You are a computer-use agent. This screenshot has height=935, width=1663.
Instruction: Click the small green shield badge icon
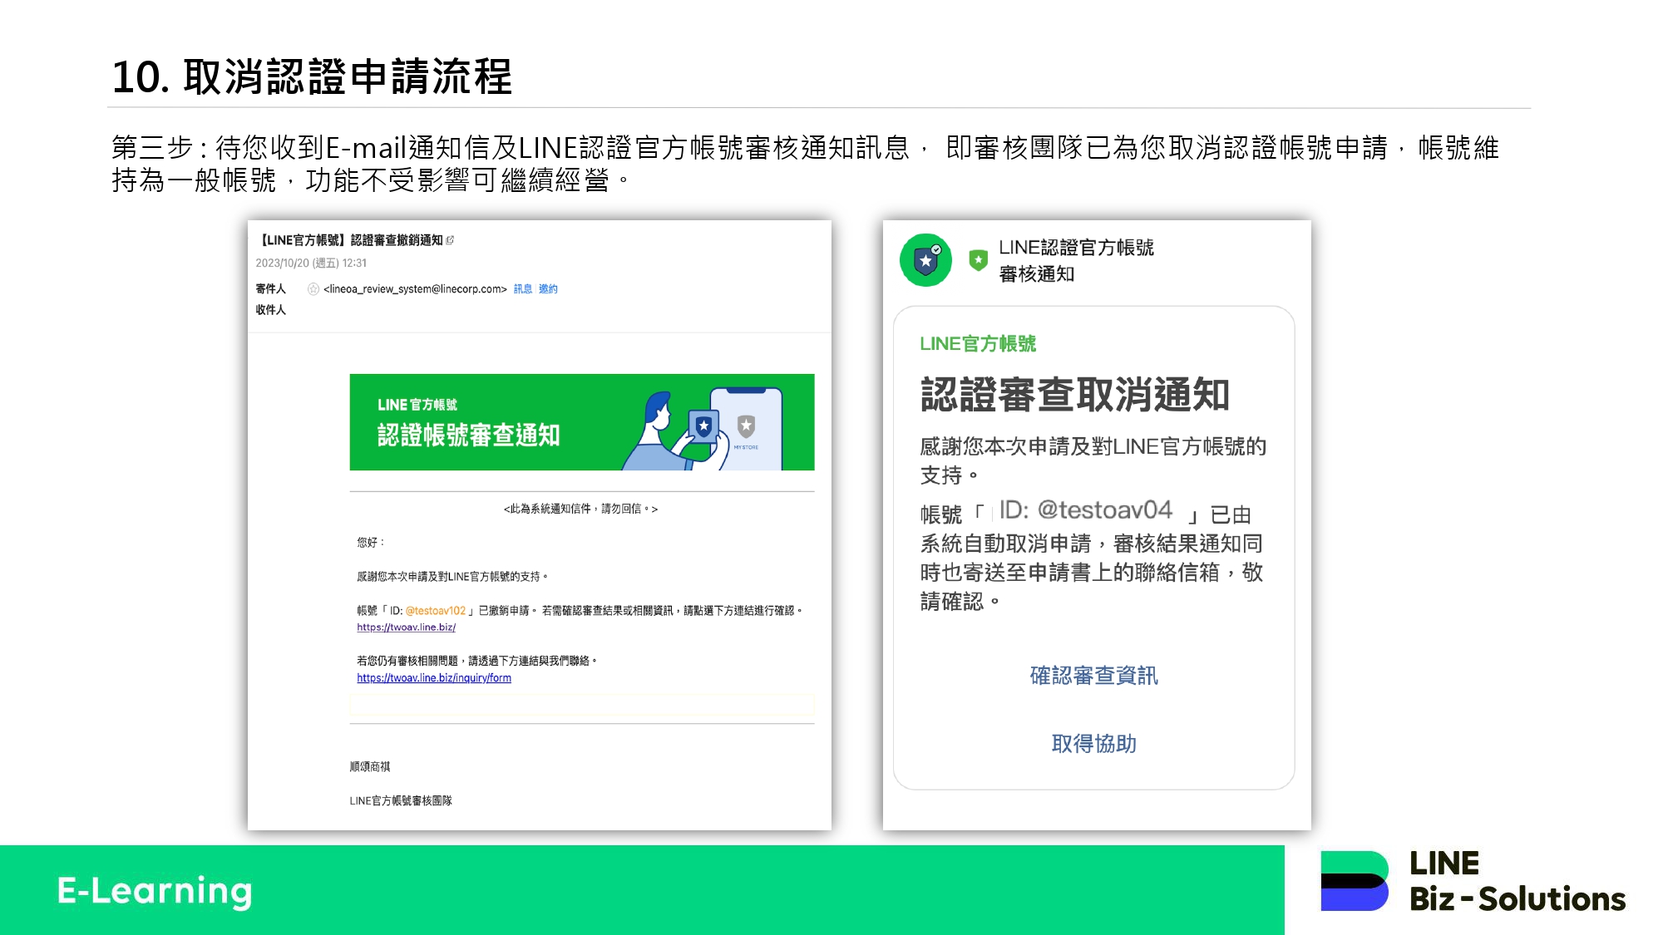pyautogui.click(x=978, y=260)
